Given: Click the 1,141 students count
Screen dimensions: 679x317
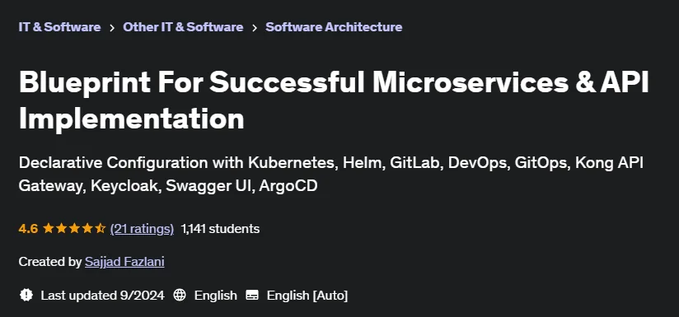Looking at the screenshot, I should pyautogui.click(x=220, y=229).
